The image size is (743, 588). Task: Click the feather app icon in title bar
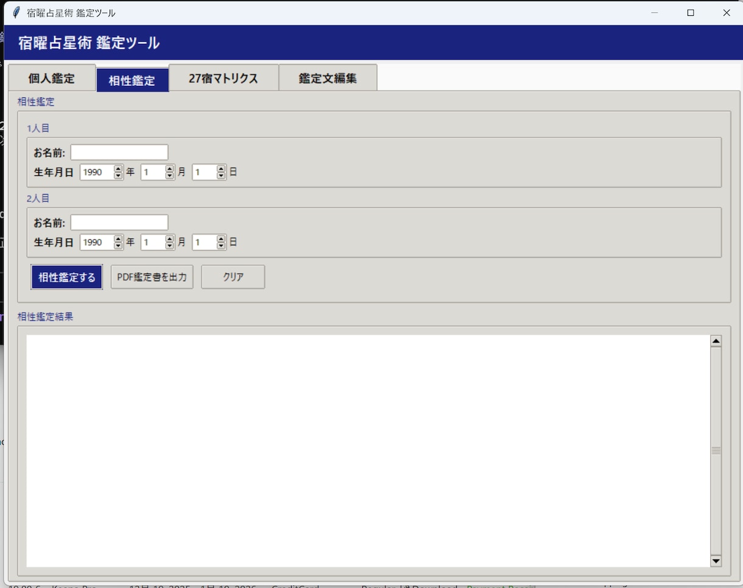point(16,13)
